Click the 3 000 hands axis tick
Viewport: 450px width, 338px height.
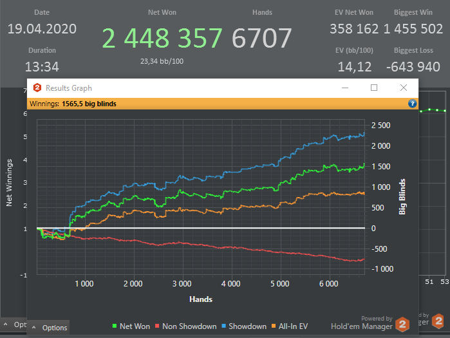click(182, 284)
